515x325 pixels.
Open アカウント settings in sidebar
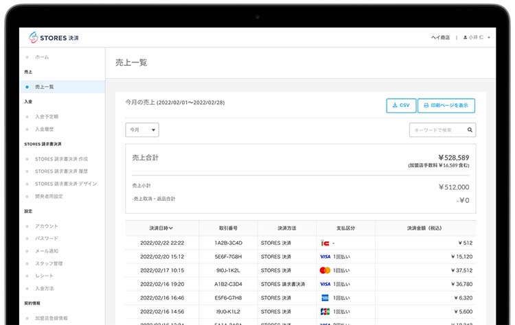click(46, 226)
